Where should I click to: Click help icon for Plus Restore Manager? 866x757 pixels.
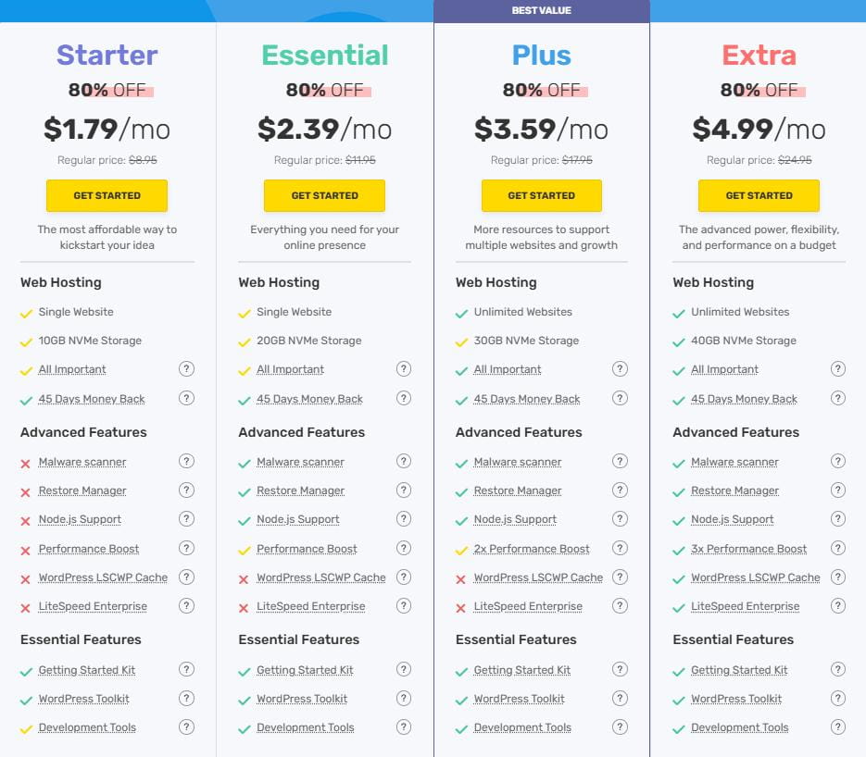click(621, 490)
